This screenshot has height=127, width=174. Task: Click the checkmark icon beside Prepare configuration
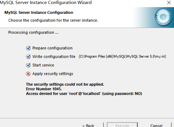coord(28,48)
